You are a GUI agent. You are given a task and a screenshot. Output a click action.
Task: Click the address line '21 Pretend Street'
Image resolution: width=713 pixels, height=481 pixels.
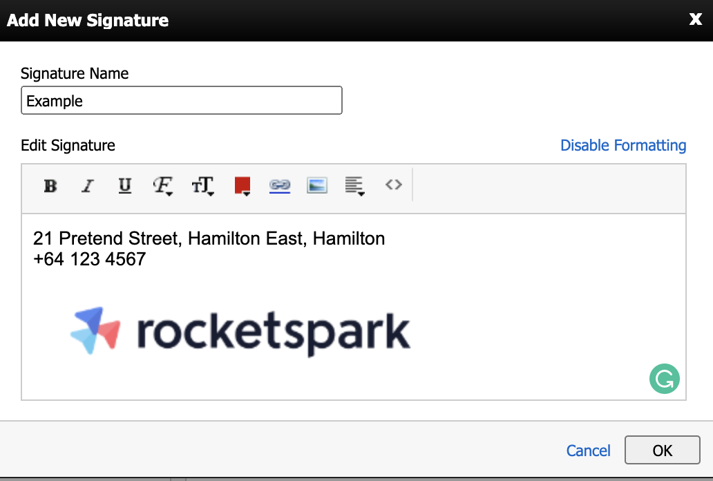point(209,238)
